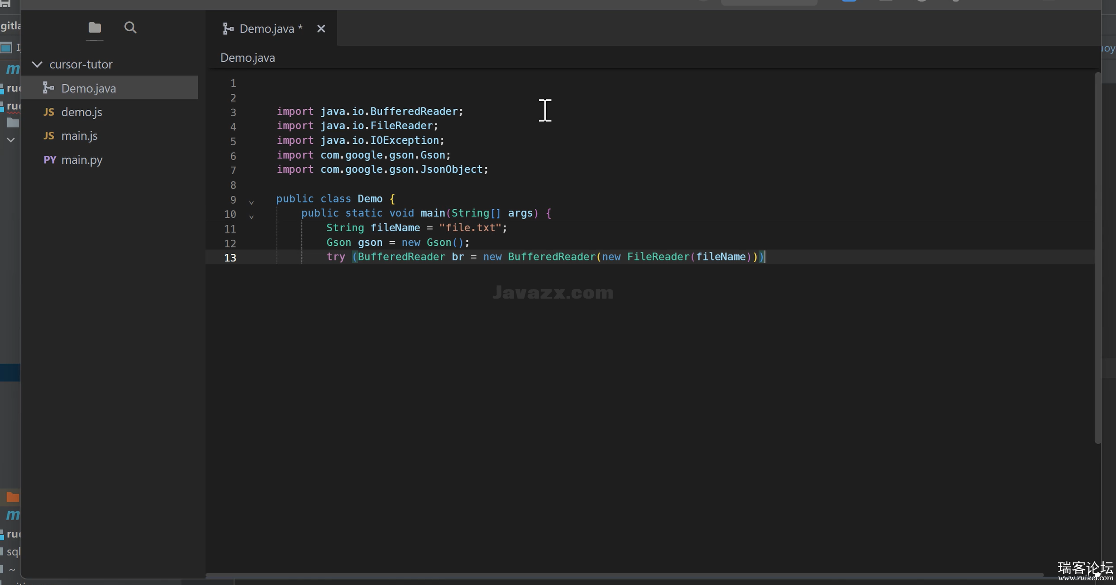This screenshot has width=1116, height=585.
Task: Click on the BufferedReader import line
Action: tap(370, 112)
